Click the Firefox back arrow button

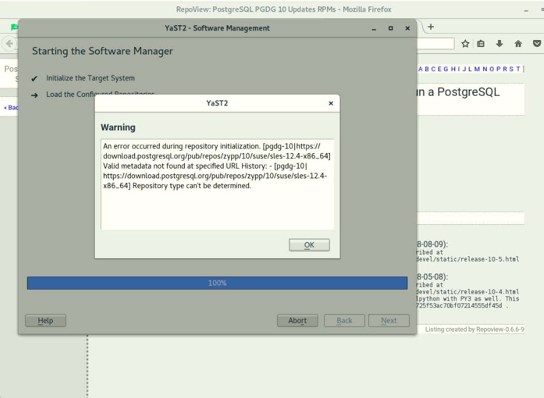[9, 44]
